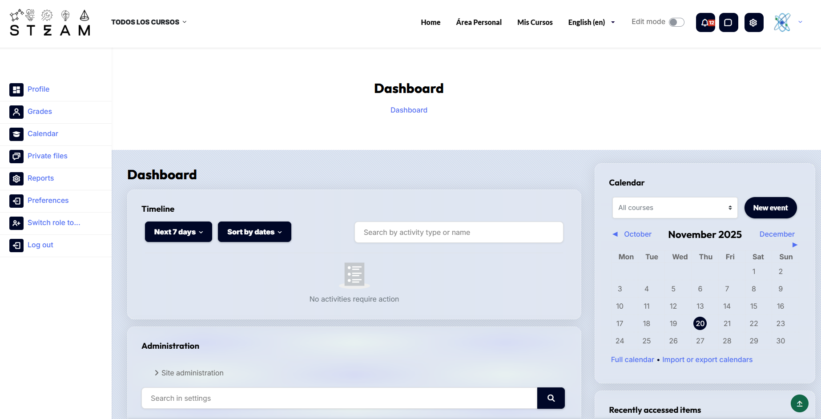Image resolution: width=821 pixels, height=419 pixels.
Task: Click the gear settings icon in header
Action: pos(753,23)
